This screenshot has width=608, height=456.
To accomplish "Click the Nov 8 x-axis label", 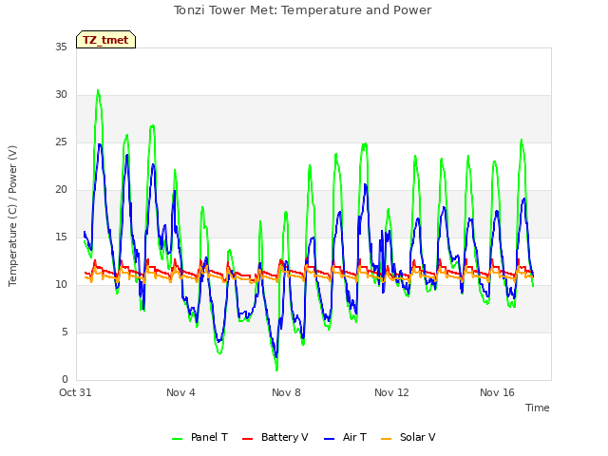I will coord(286,392).
